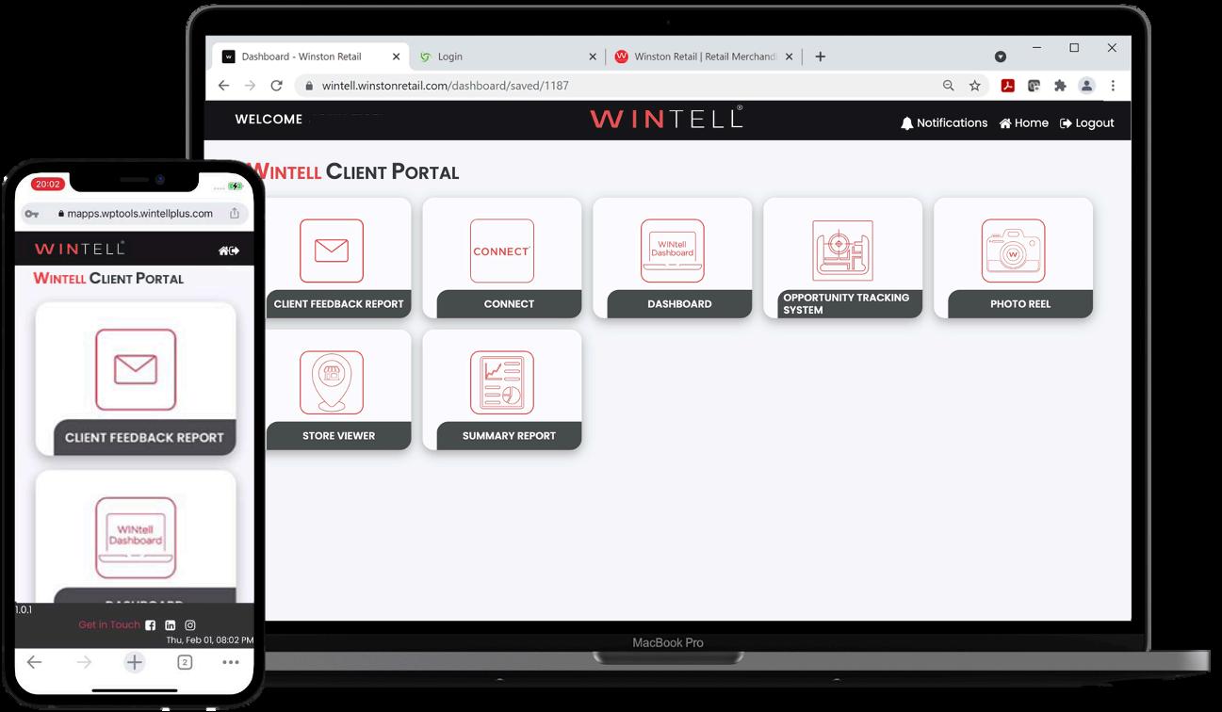Click the wintell.winstonretail.com address bar
The width and height of the screenshot is (1222, 712).
click(643, 86)
